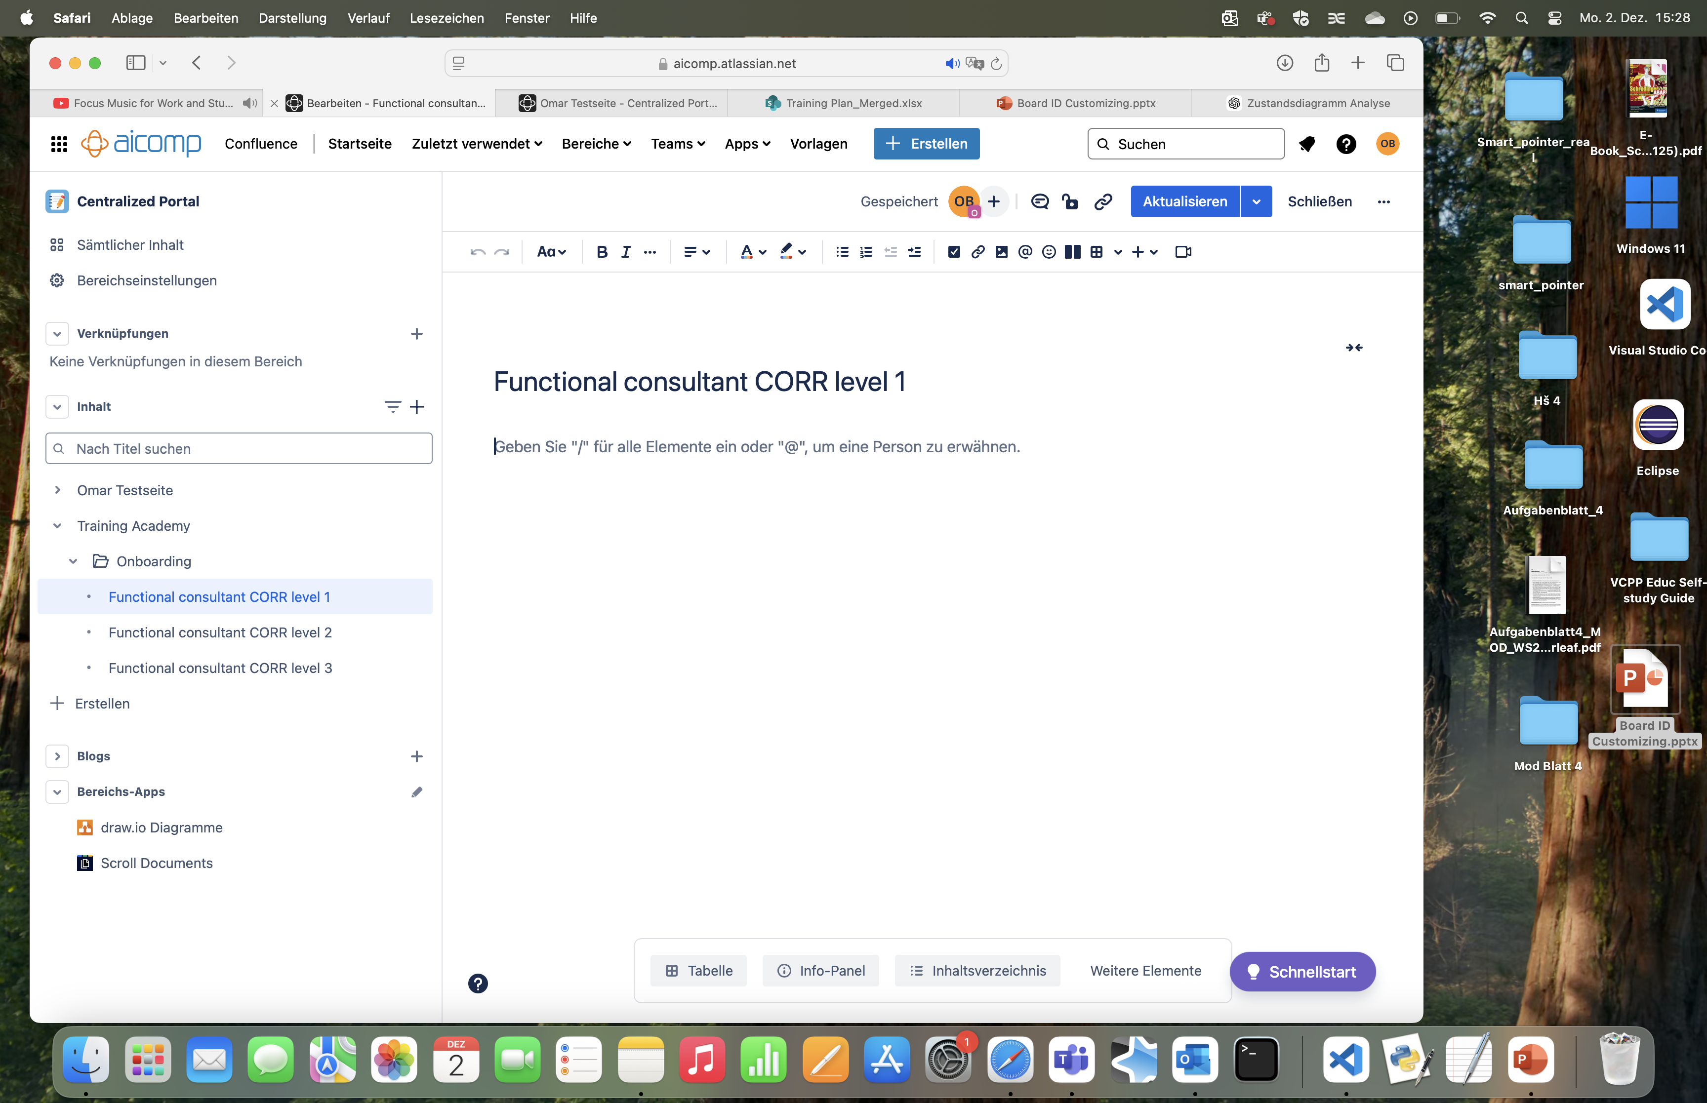
Task: Open text alignment dropdown
Action: (696, 252)
